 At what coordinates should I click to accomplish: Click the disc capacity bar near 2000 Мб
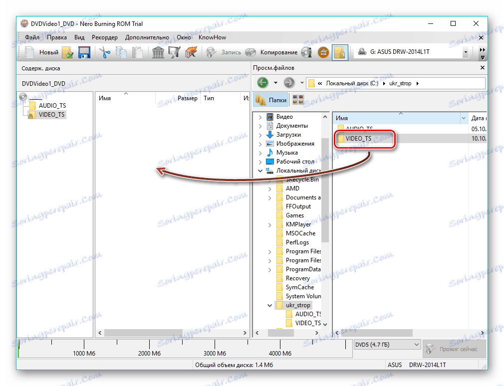(x=150, y=348)
